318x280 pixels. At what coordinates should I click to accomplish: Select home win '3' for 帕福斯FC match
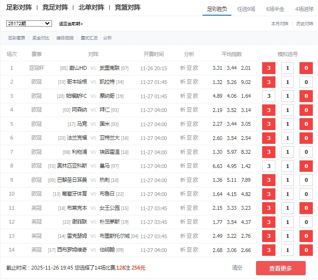click(269, 96)
